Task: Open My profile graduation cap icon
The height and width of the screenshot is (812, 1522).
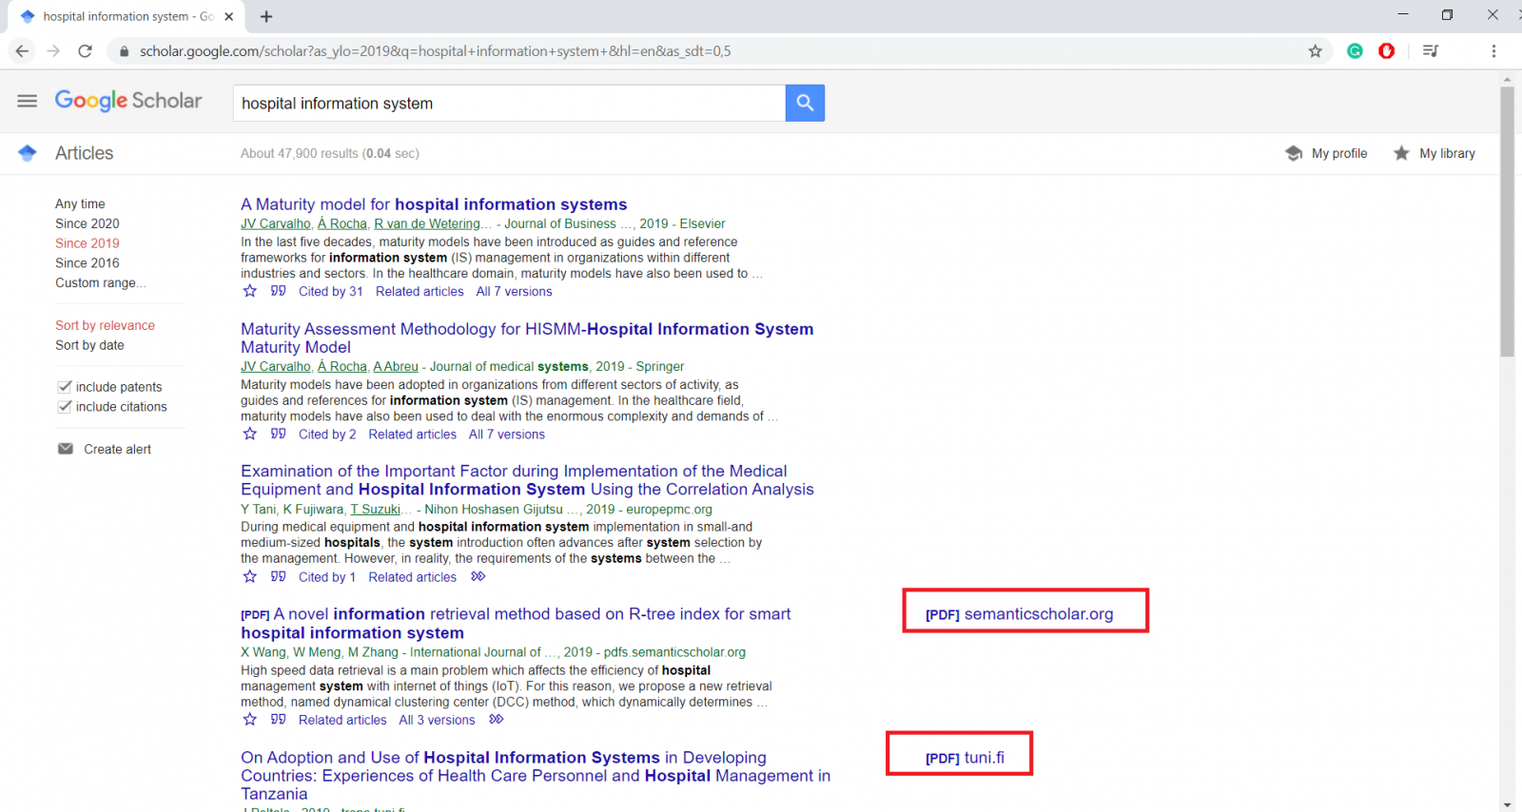Action: click(x=1294, y=153)
